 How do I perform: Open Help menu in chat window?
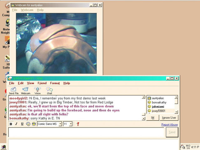67,83
